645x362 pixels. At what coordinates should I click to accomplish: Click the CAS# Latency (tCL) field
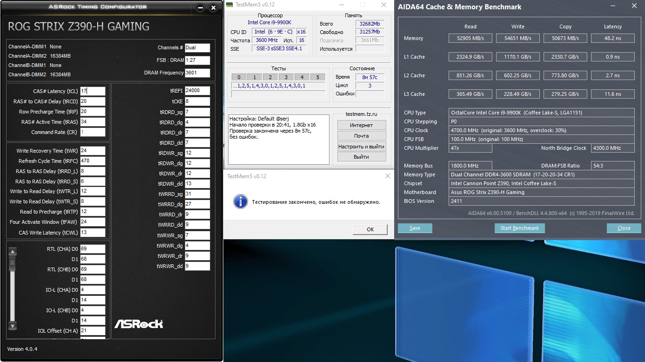click(x=93, y=91)
